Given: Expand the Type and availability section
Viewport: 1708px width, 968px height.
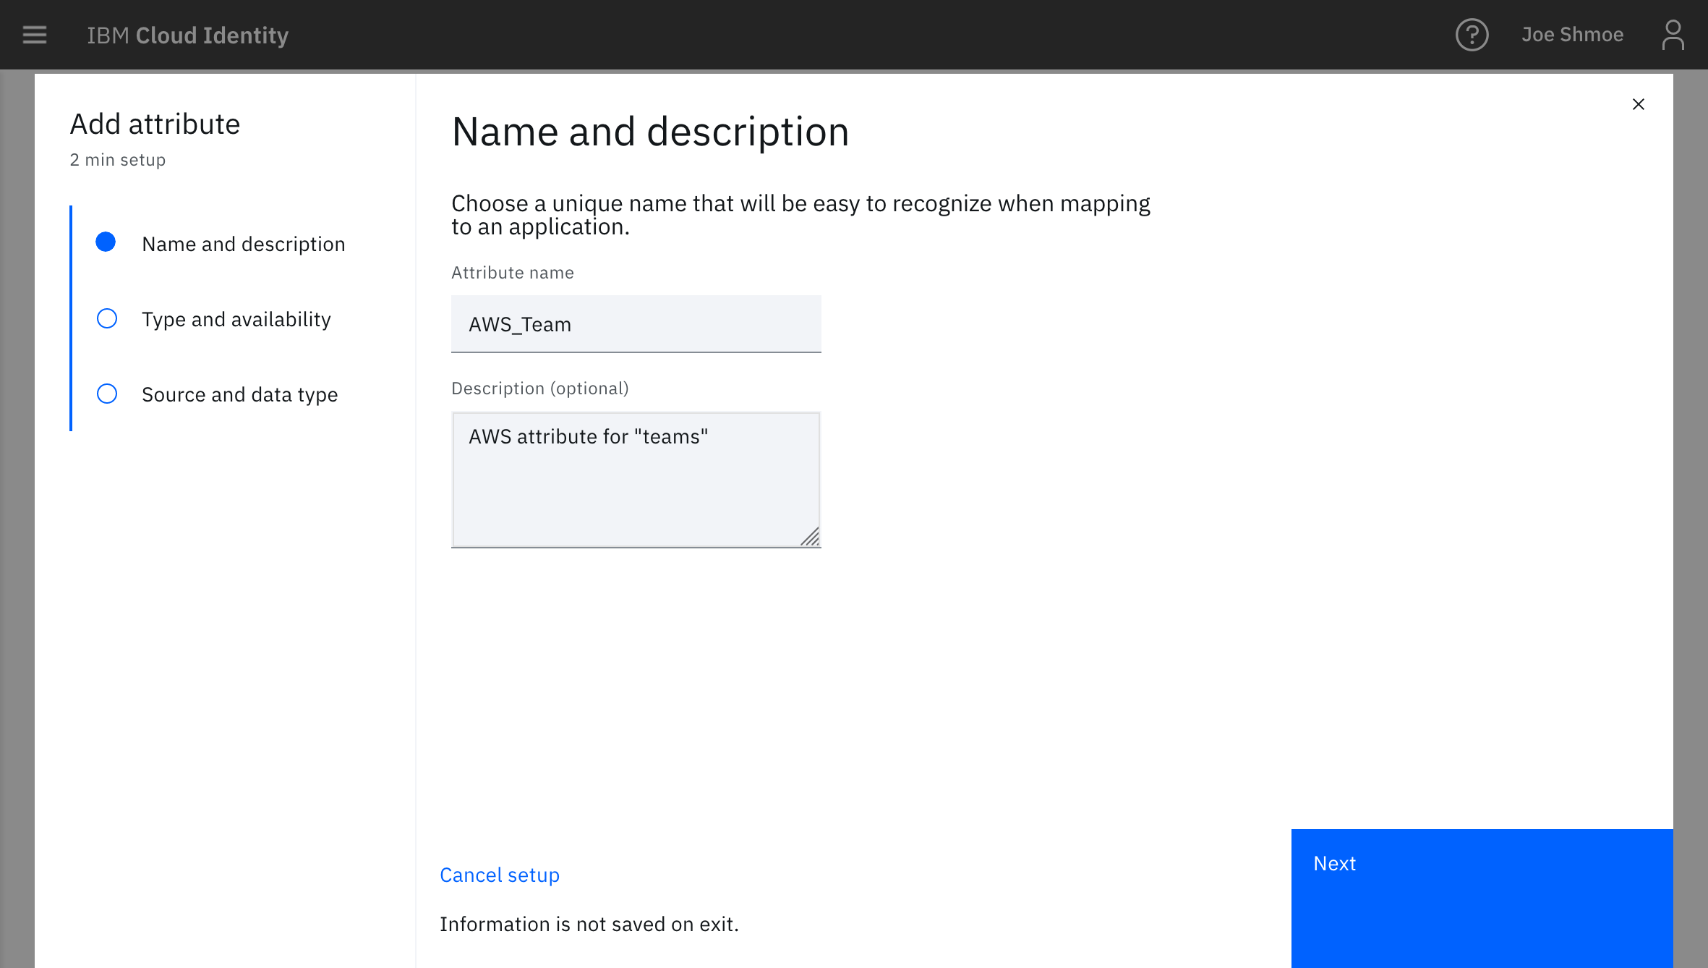Looking at the screenshot, I should 237,318.
